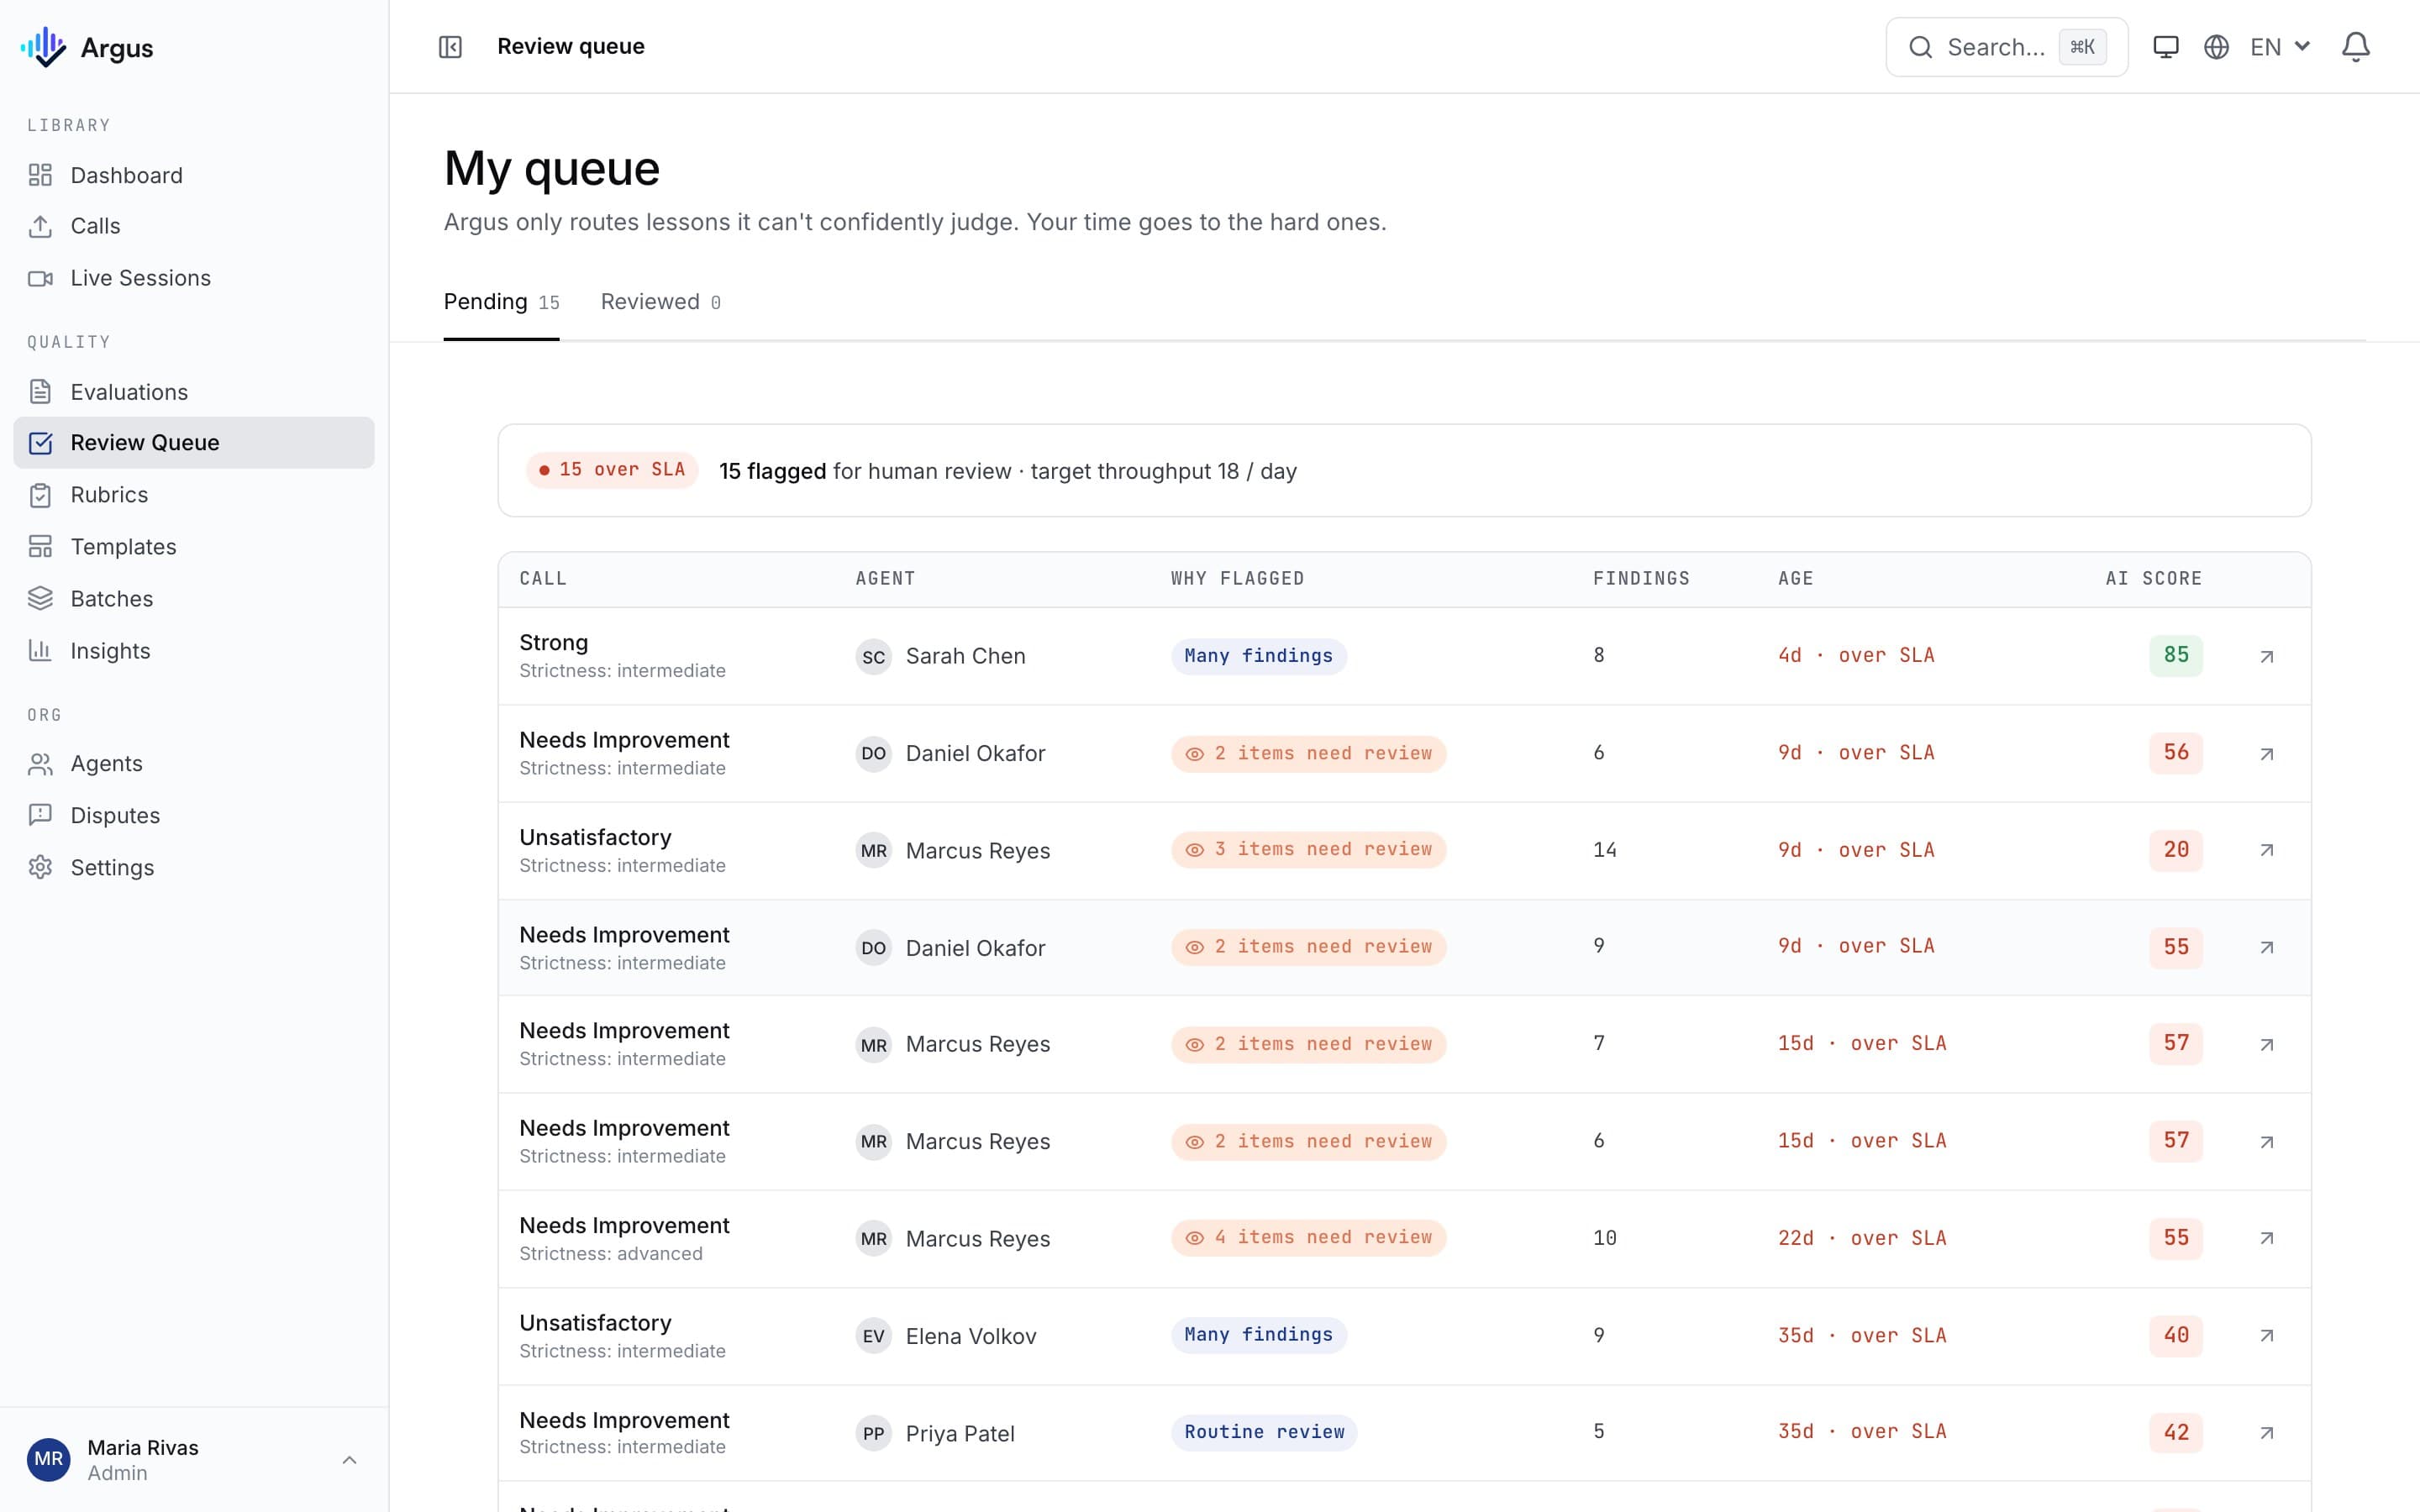
Task: Click findings count 14
Action: point(1604,850)
